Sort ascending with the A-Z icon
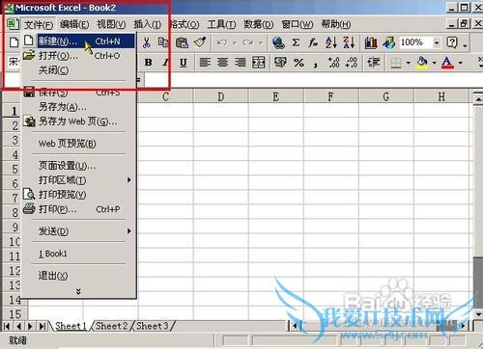Screen dimensions: 483x349 coord(331,42)
